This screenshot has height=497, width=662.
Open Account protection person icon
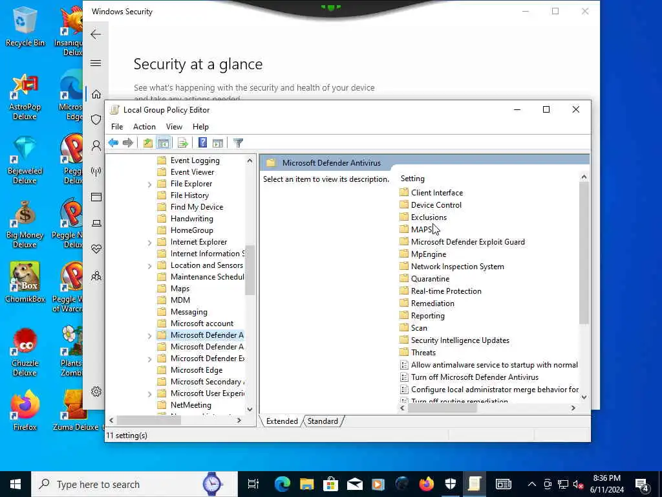(96, 146)
